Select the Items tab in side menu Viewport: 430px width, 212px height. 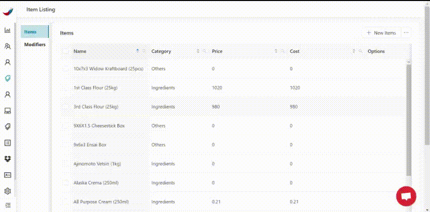click(x=31, y=32)
